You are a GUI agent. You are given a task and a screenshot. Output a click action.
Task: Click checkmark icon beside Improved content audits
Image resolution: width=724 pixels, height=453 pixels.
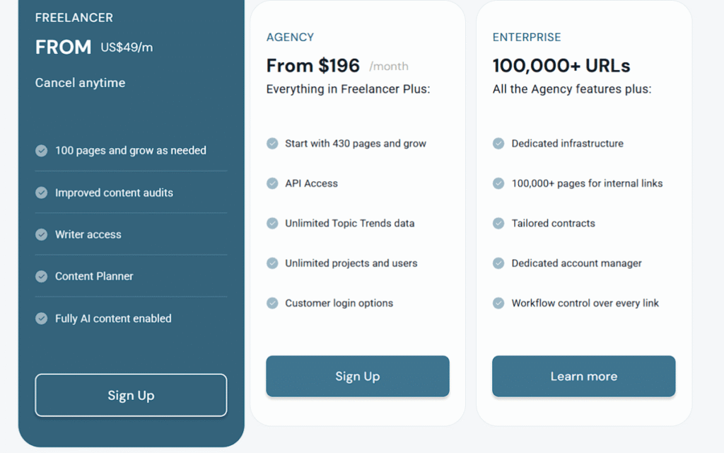pos(42,193)
